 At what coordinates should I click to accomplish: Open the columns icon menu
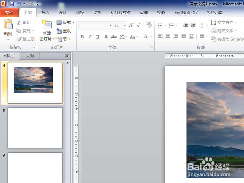click(x=203, y=37)
